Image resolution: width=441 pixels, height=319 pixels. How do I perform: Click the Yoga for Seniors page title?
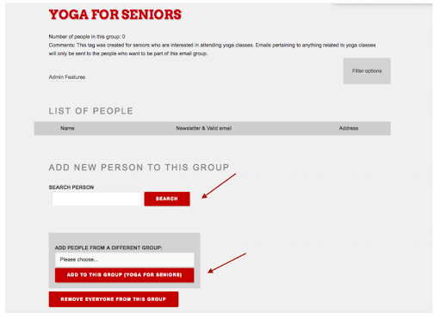coord(115,15)
